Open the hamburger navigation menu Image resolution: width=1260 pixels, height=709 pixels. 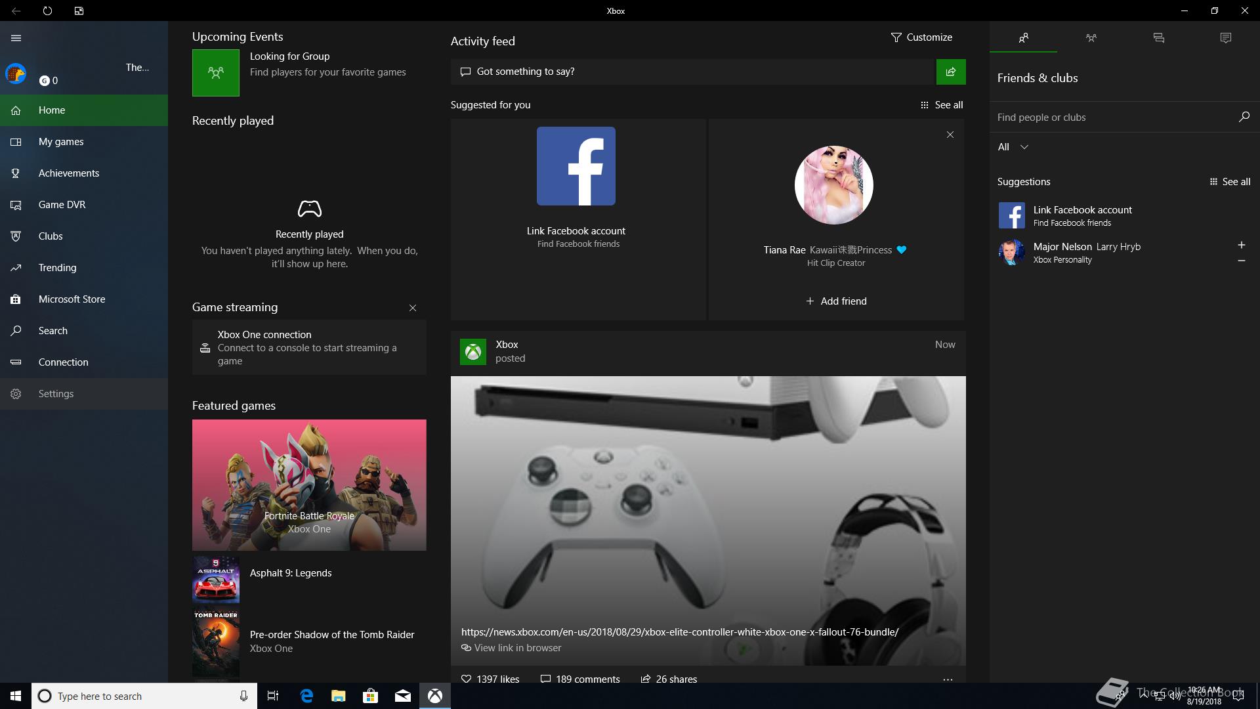point(16,38)
